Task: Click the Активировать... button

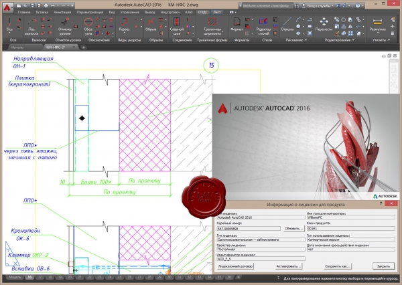Action: (x=288, y=266)
